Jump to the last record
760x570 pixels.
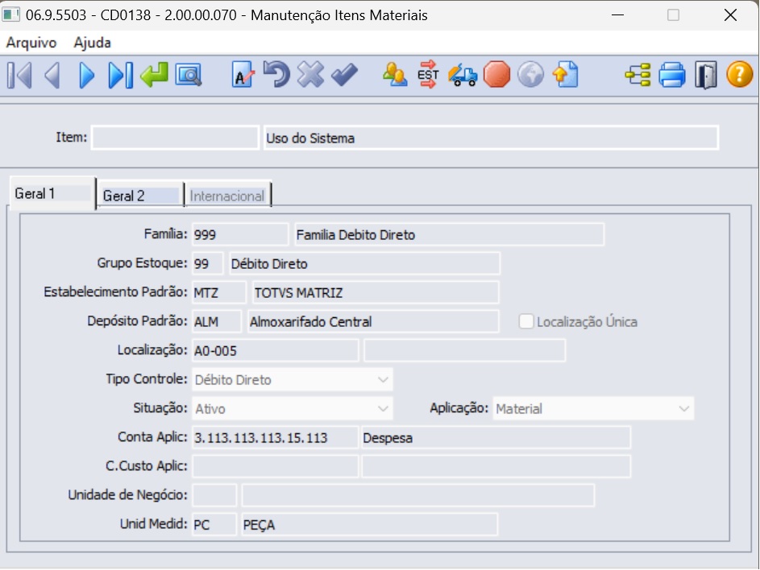tap(120, 76)
